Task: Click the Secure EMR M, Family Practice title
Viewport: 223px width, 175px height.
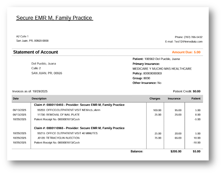Action: point(54,18)
